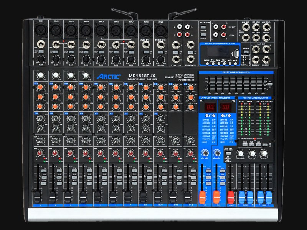Click the AUX RET white knob

(252, 154)
